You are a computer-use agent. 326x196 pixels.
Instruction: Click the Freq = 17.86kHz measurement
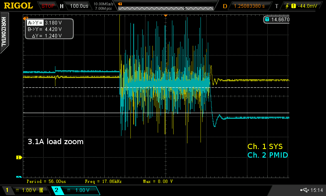[103, 181]
